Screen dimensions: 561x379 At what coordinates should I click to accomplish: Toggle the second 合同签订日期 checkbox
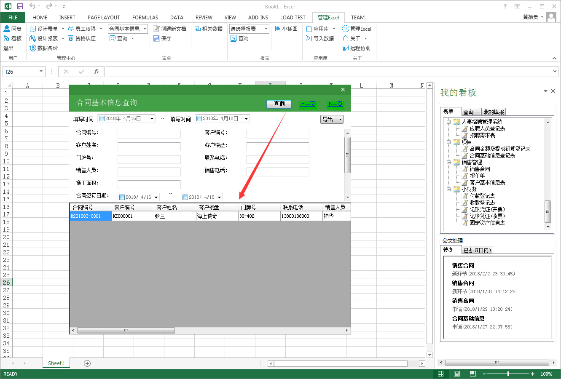click(185, 197)
